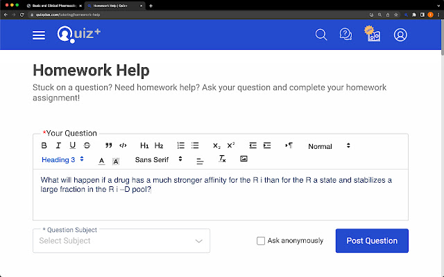Image resolution: width=444 pixels, height=277 pixels.
Task: Click the page vertical scrollbar
Action: 443,37
